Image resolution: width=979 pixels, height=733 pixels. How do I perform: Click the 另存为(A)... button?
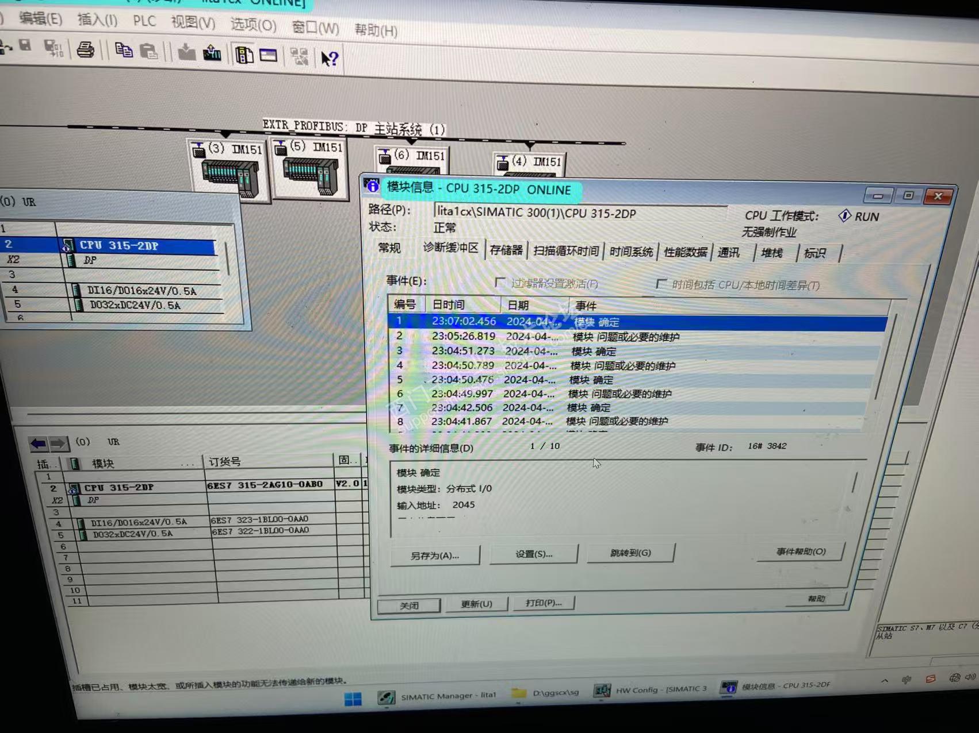click(x=435, y=555)
